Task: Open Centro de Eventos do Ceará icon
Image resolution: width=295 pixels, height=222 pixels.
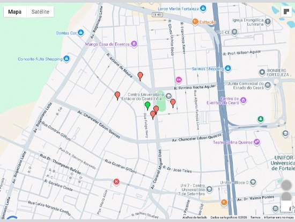Action: (x=243, y=100)
